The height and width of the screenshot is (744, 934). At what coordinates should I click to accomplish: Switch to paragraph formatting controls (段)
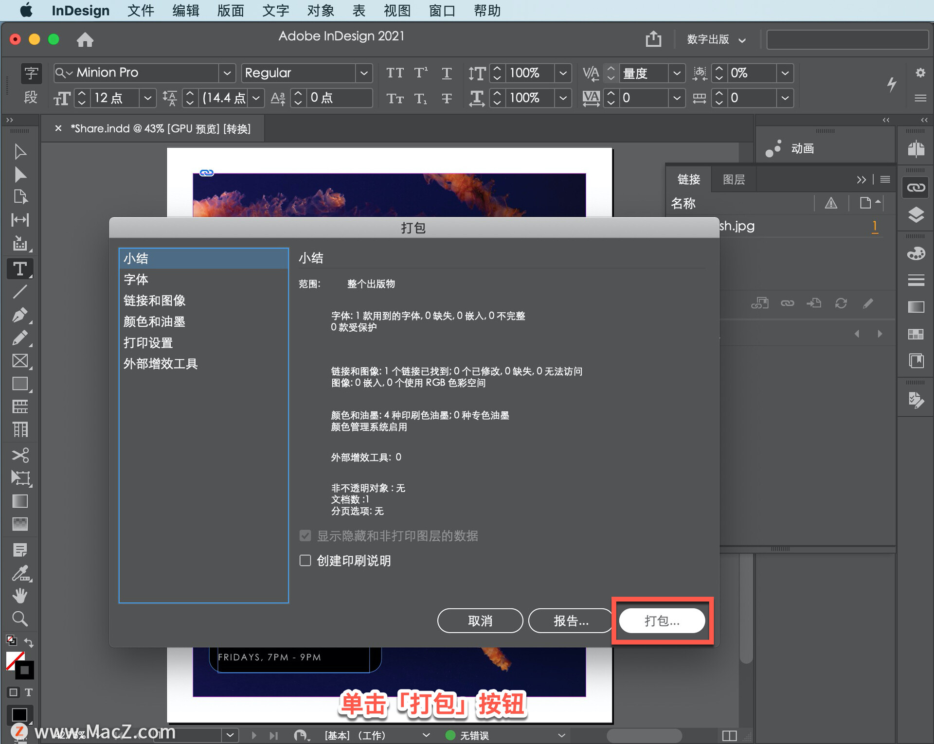(x=31, y=97)
